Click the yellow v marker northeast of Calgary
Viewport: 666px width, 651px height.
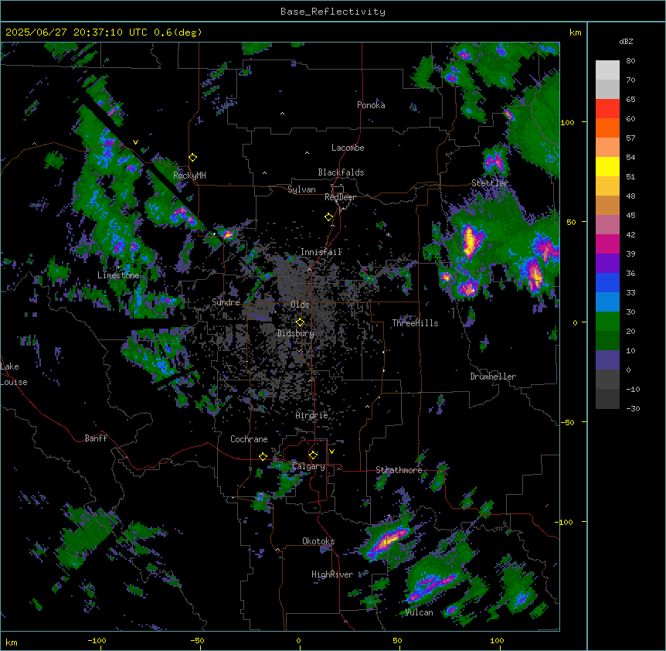click(331, 452)
